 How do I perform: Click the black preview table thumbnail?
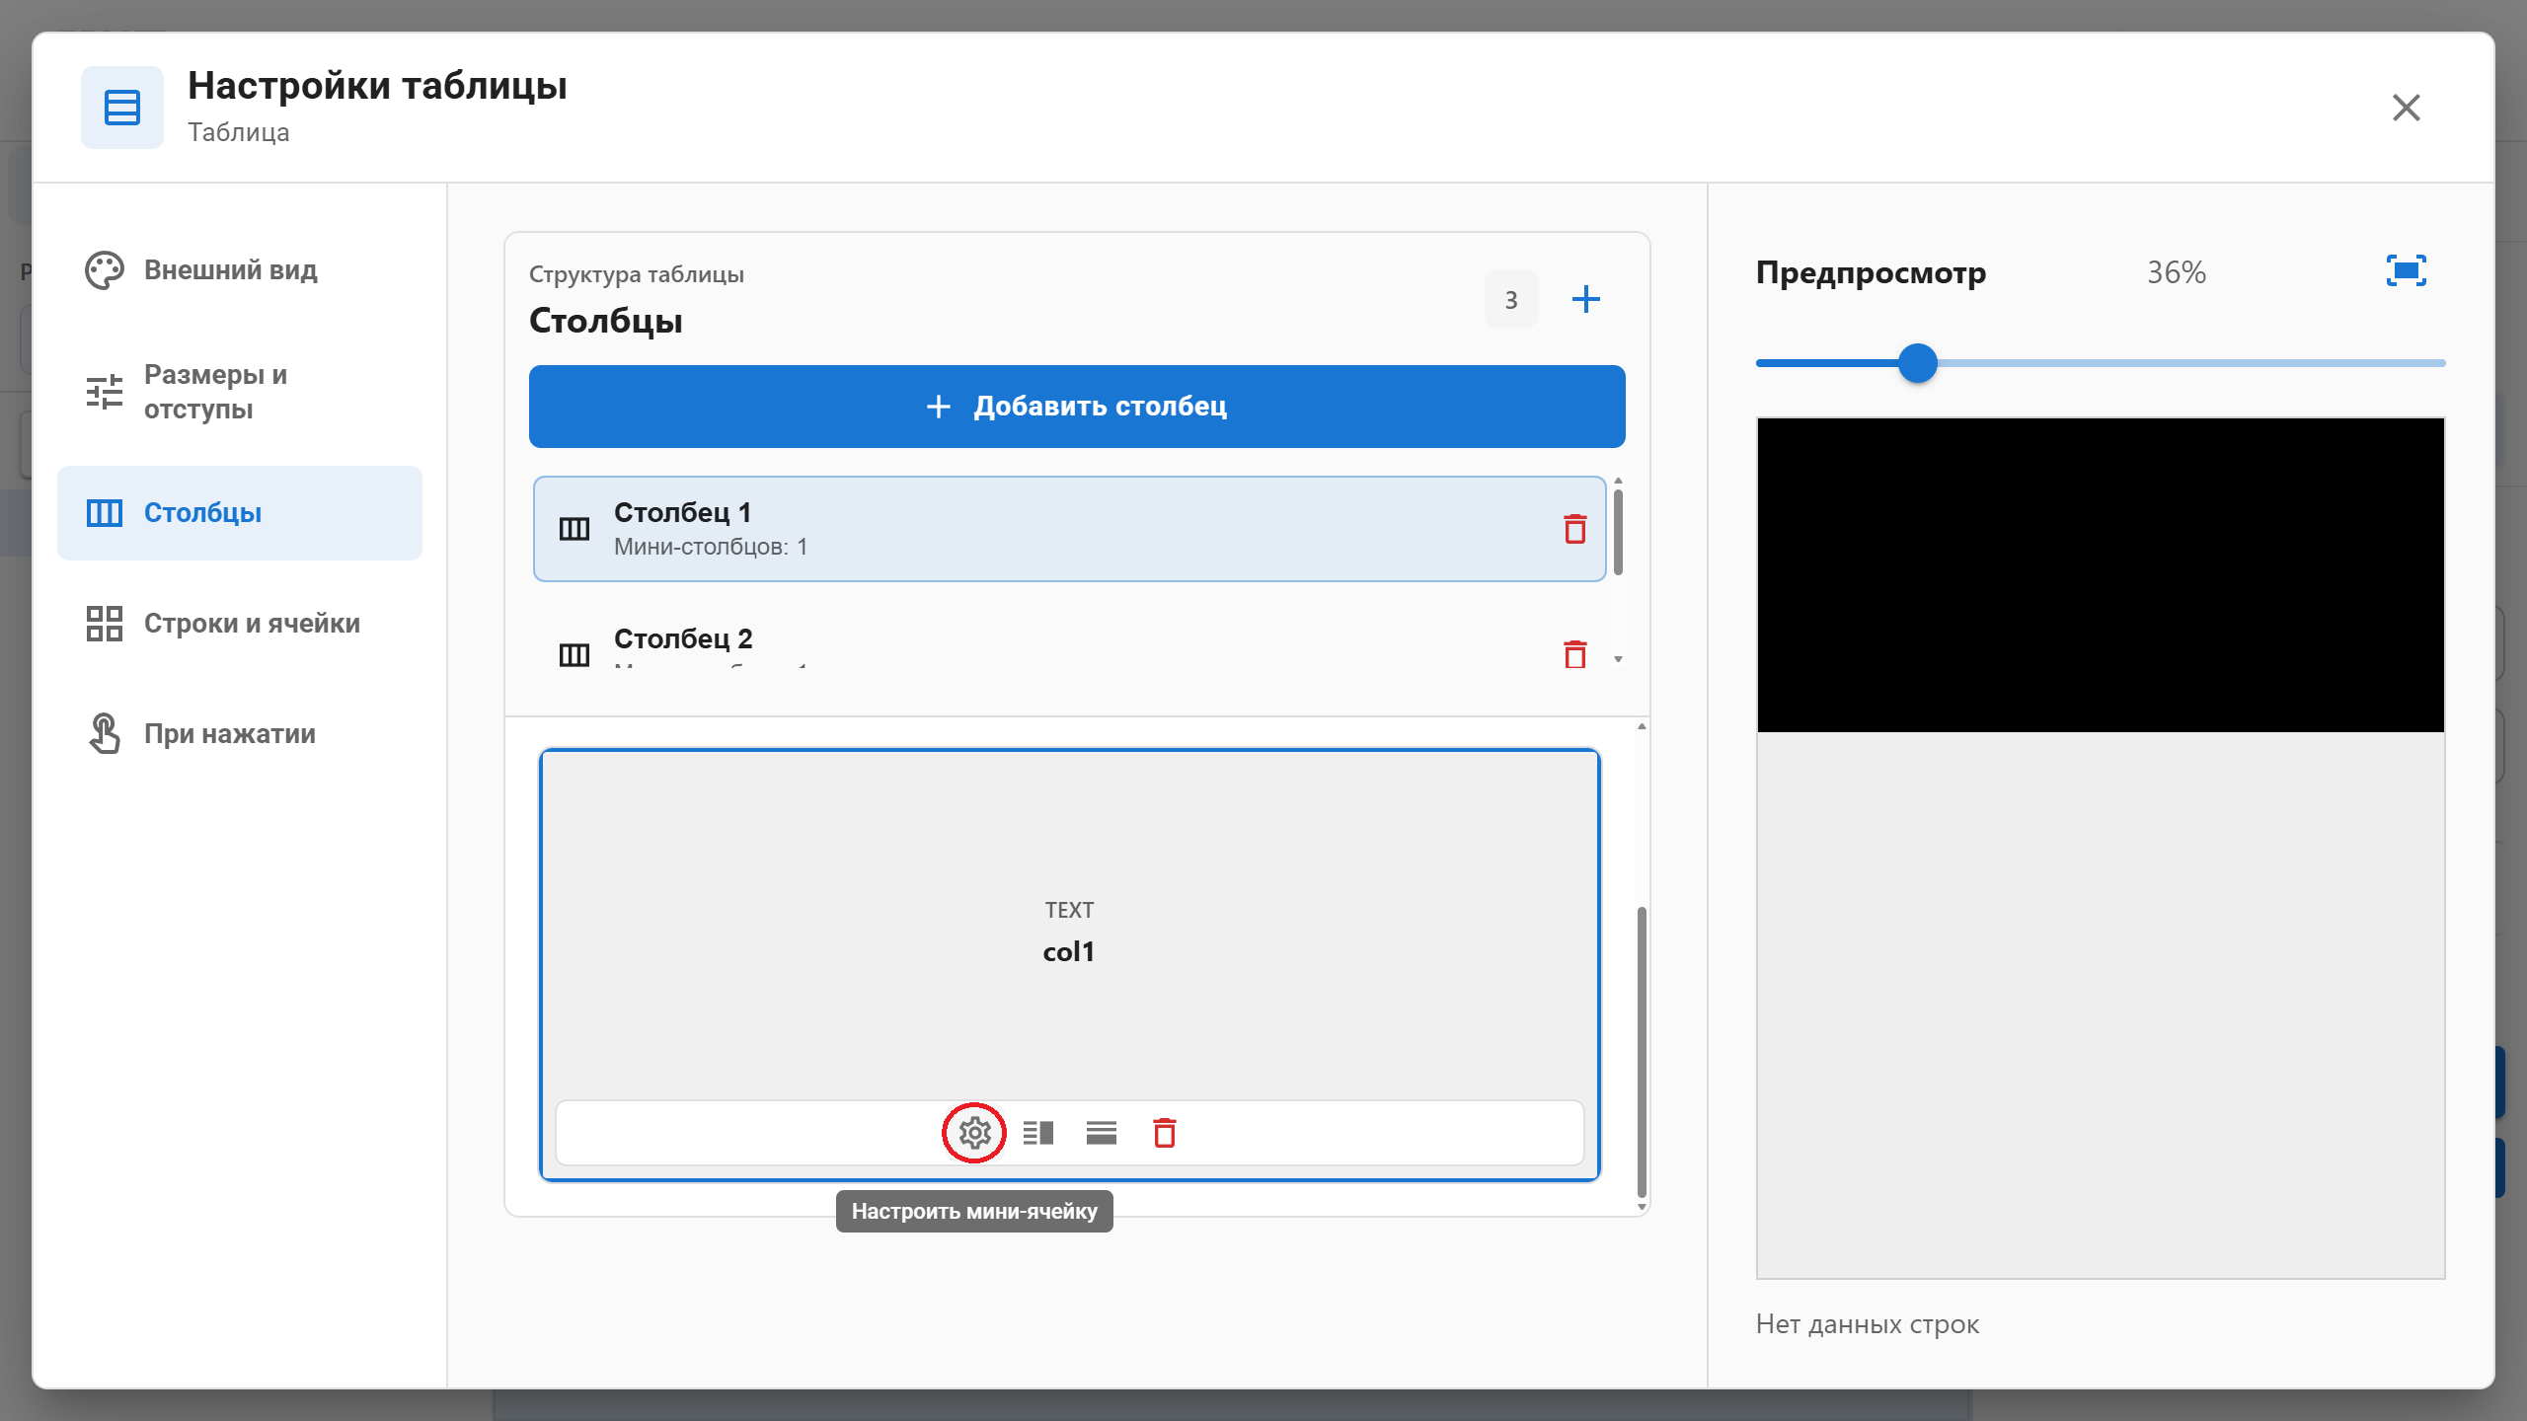2101,575
